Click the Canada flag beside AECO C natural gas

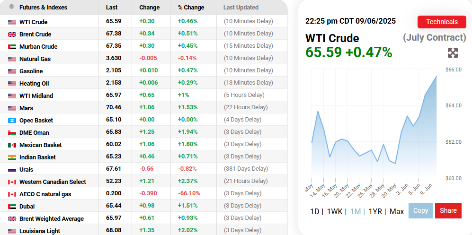[12, 194]
